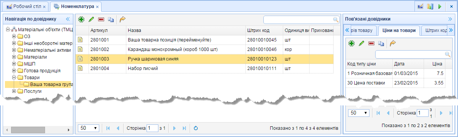Go to next page in the main grid pager
Screen dimensions: 458x137
point(175,128)
